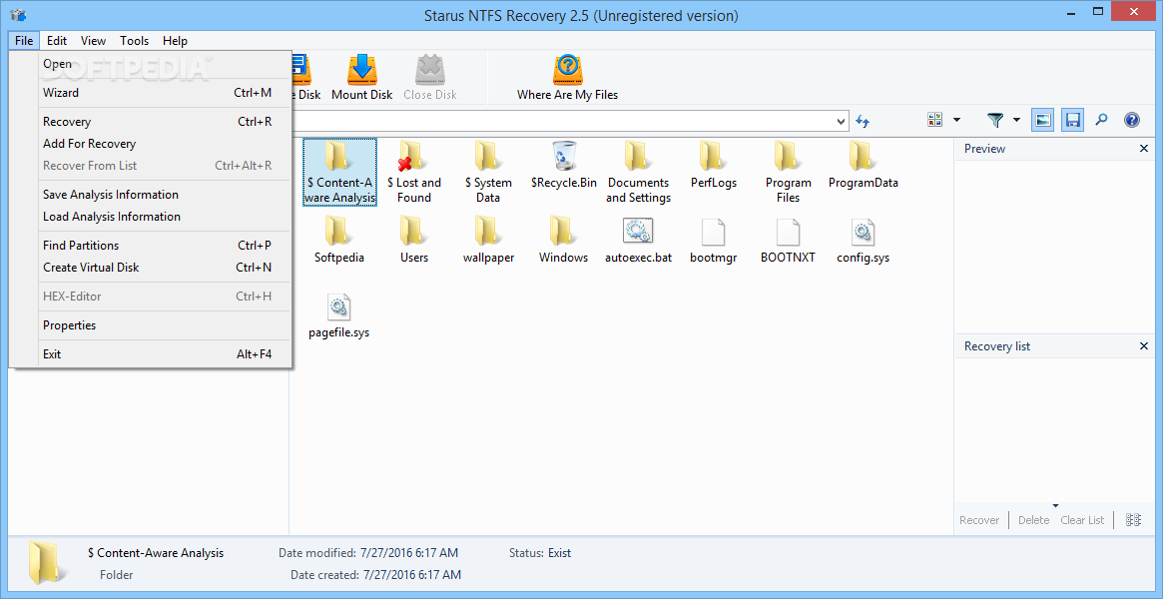Click the blue help question mark icon
This screenshot has height=599, width=1163.
tap(1132, 120)
